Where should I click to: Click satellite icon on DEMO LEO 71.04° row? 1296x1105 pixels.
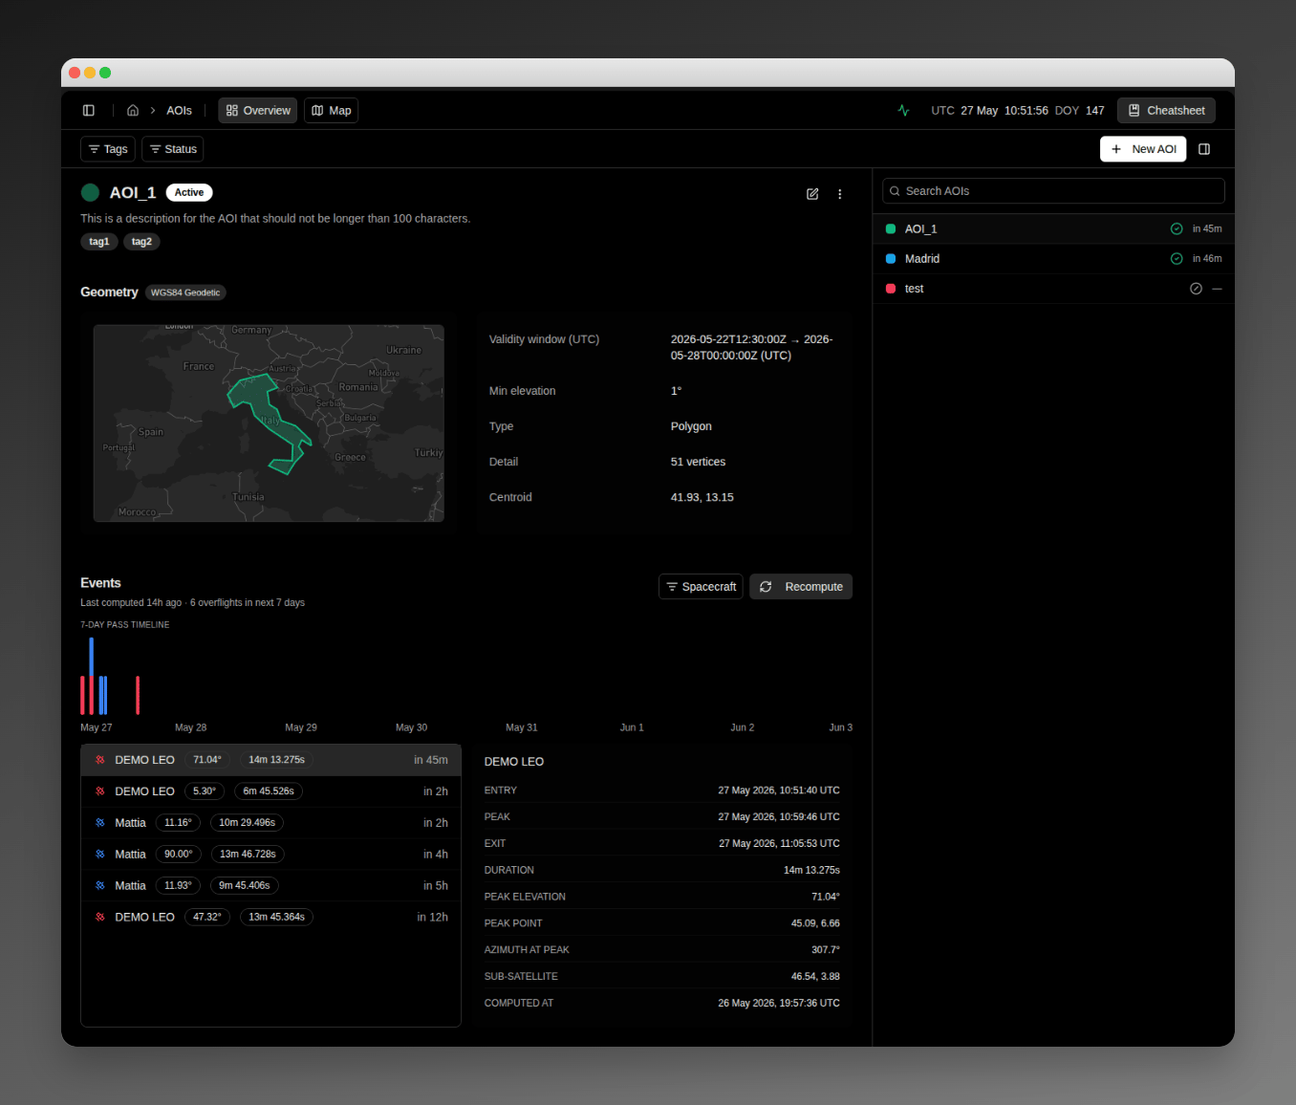[100, 760]
